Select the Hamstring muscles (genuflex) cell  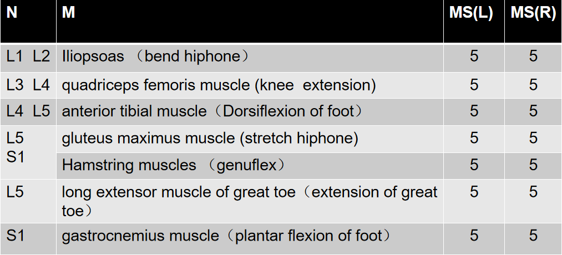click(250, 165)
